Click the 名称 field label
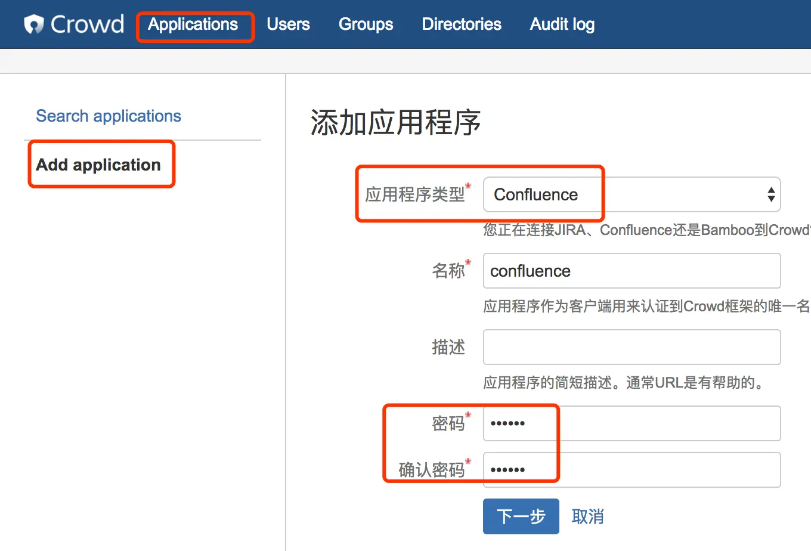Viewport: 811px width, 551px height. (x=448, y=271)
